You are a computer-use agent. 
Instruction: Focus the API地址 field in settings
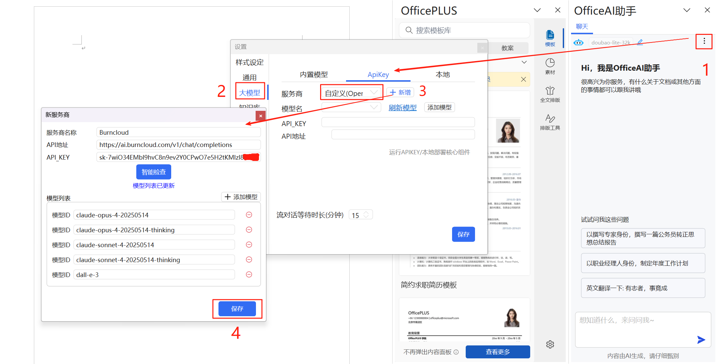coord(403,134)
